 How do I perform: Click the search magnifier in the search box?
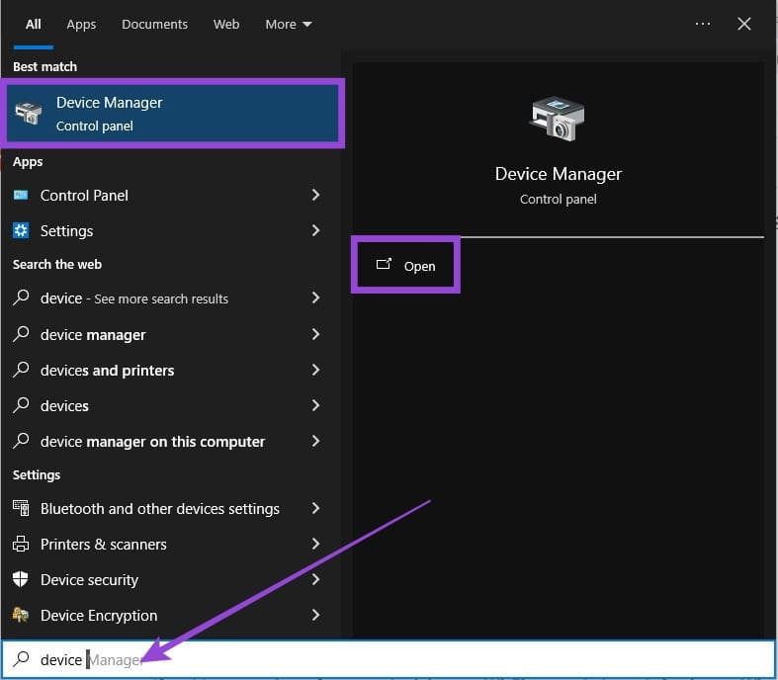pyautogui.click(x=21, y=658)
